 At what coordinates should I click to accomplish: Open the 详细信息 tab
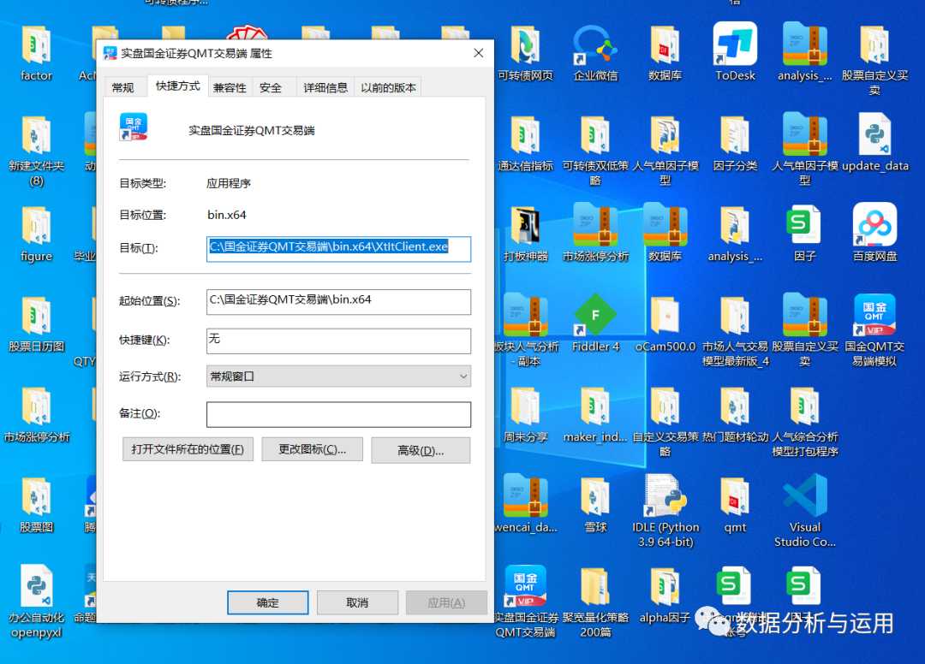pos(325,88)
